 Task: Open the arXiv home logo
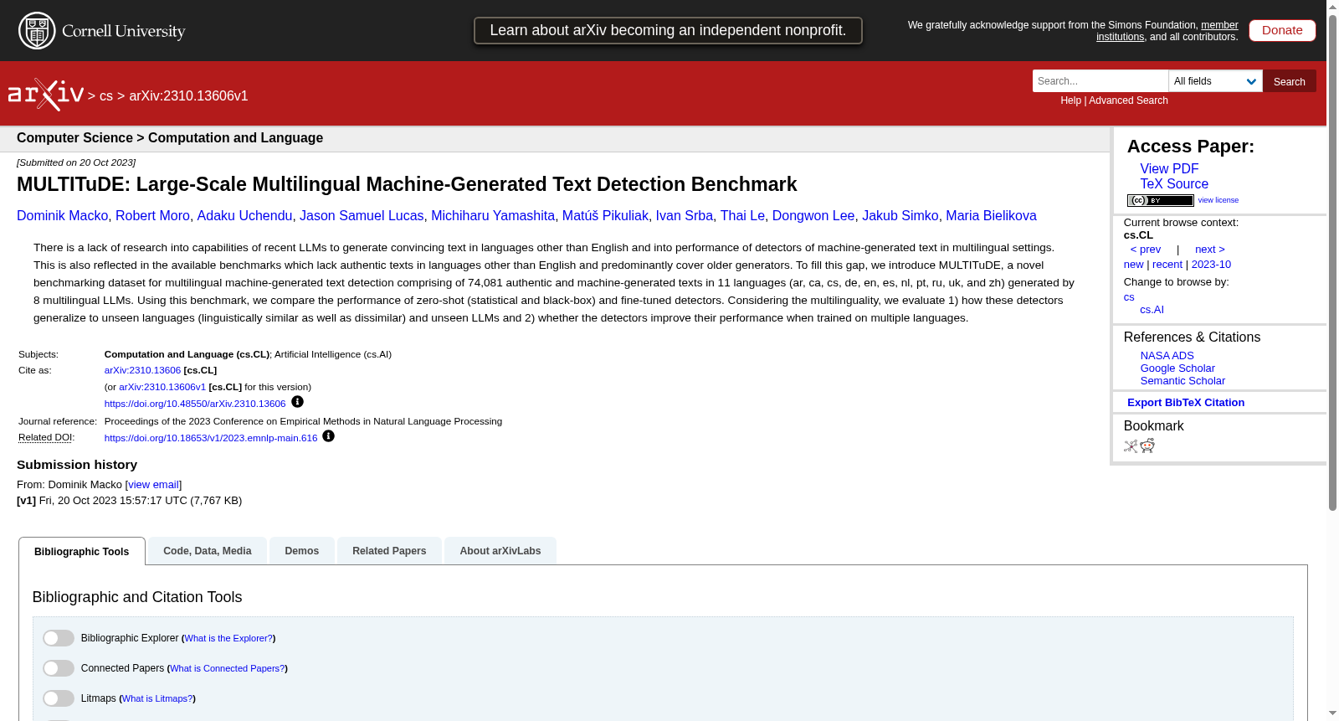(x=46, y=95)
